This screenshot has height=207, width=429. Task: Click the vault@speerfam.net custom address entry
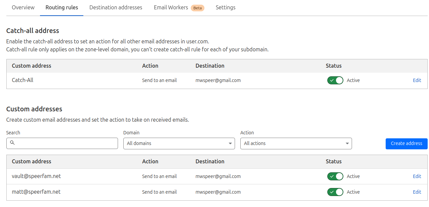coord(36,176)
